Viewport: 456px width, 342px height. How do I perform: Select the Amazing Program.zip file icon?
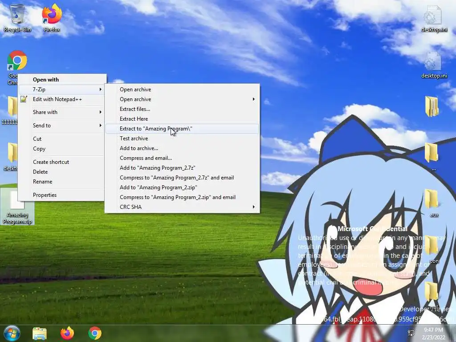coord(17,207)
